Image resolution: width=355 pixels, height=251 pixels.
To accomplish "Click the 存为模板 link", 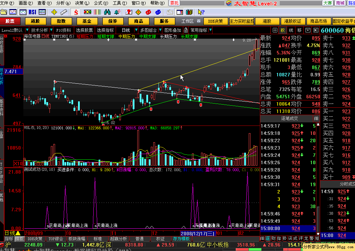I will coord(181,239).
